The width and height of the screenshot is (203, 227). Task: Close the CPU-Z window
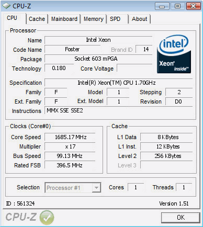(x=193, y=6)
